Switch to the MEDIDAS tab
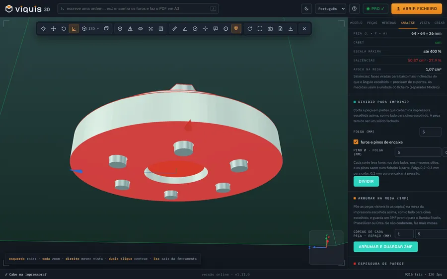The height and width of the screenshot is (279, 447). (x=389, y=23)
